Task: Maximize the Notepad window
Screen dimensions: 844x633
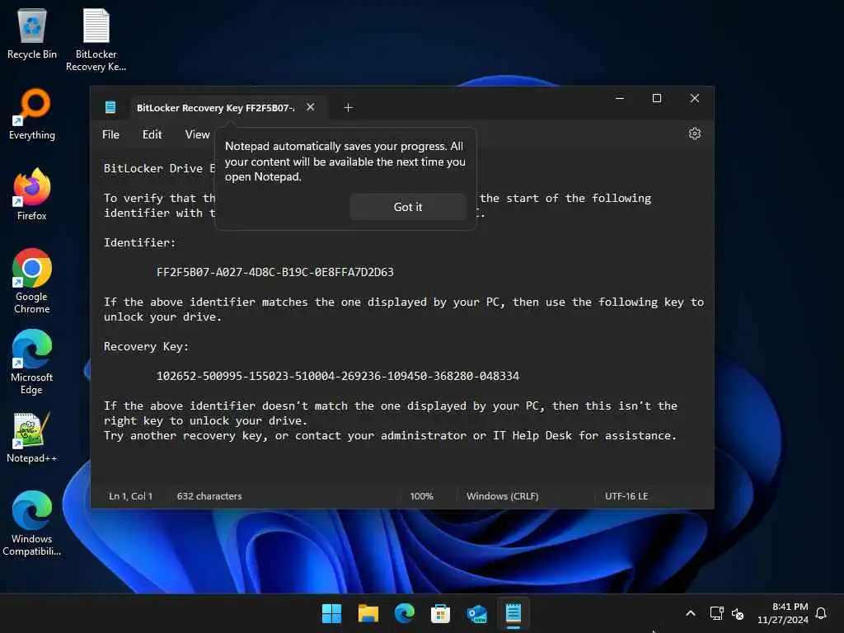Action: click(657, 98)
